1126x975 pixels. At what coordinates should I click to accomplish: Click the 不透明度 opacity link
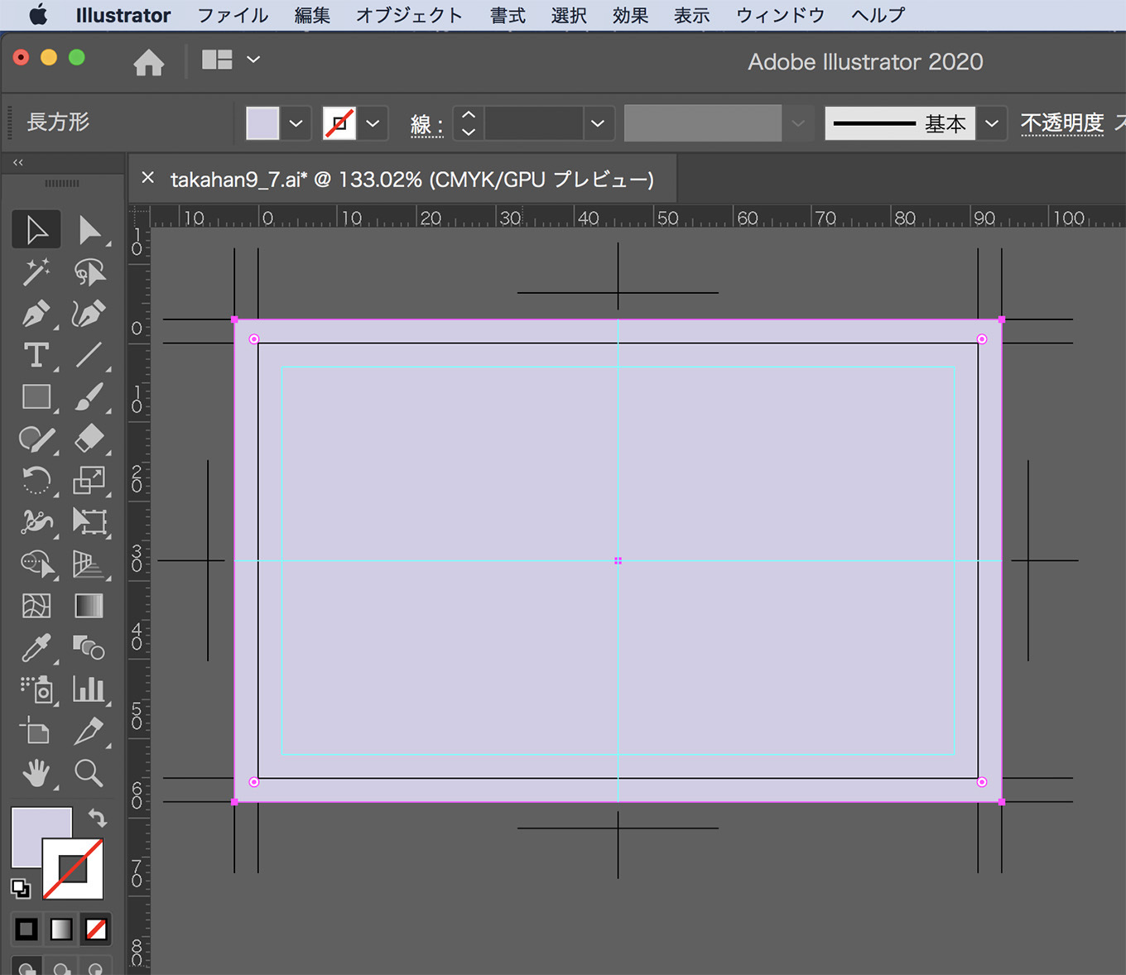click(x=1062, y=123)
